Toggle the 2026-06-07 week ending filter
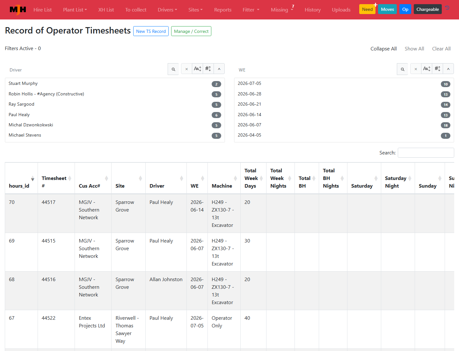The width and height of the screenshot is (459, 351). (x=344, y=125)
